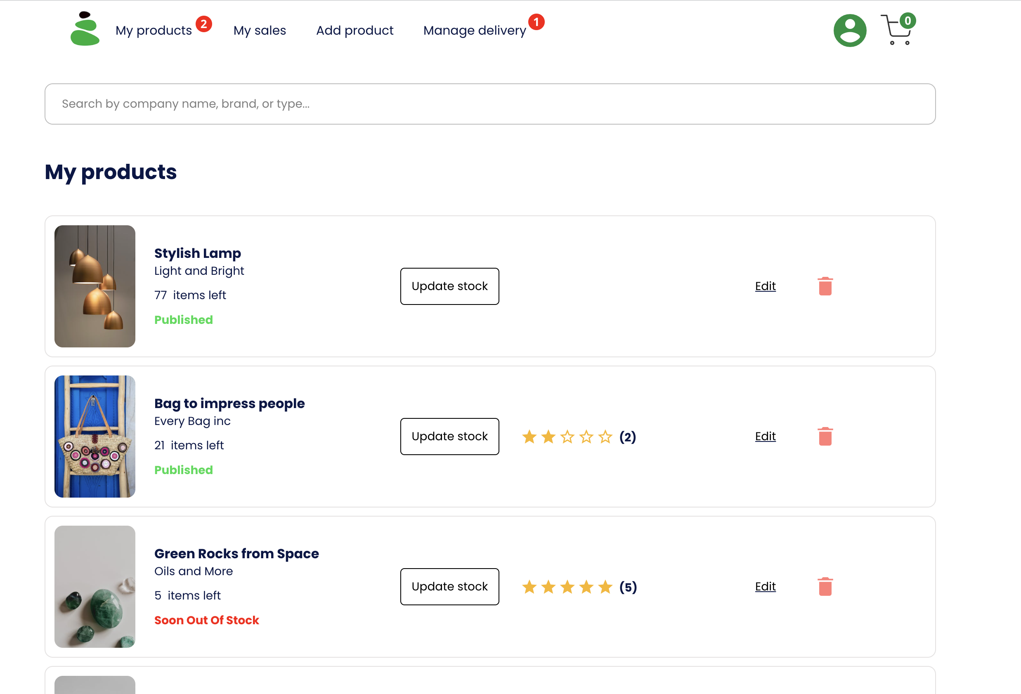Open the My products menu item
The image size is (1021, 694).
click(x=154, y=30)
